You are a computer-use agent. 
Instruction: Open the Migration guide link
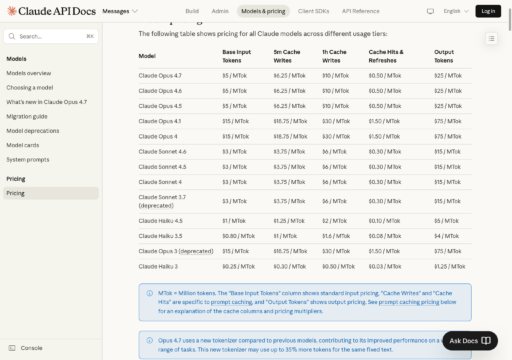click(27, 116)
